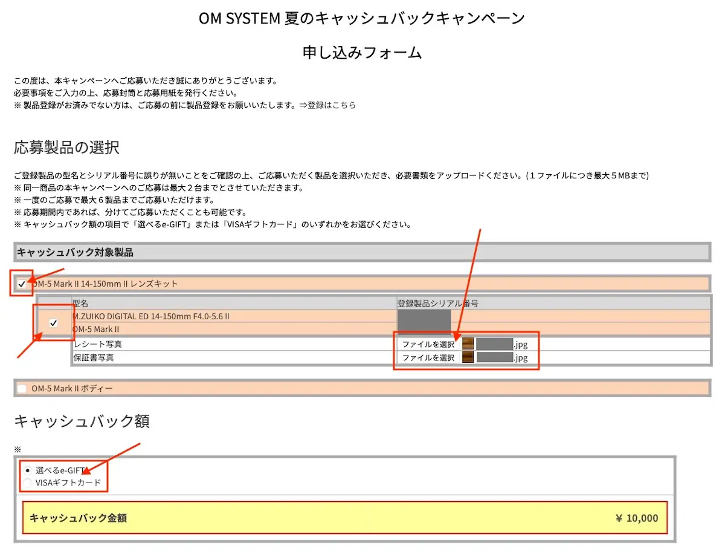
Task: Click the 型名 column header
Action: click(x=234, y=304)
